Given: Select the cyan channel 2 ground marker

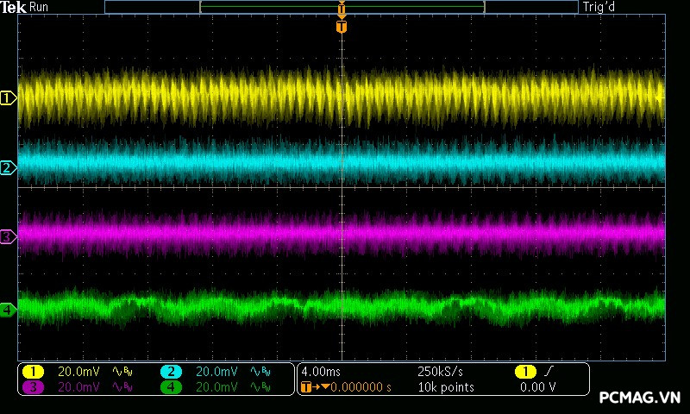Looking at the screenshot, I should tap(9, 167).
